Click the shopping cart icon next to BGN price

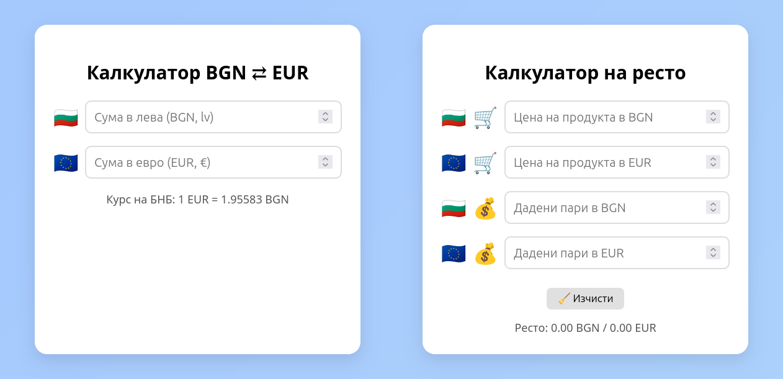point(485,117)
